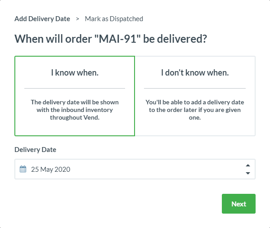Increase date with the up arrow

pos(248,165)
